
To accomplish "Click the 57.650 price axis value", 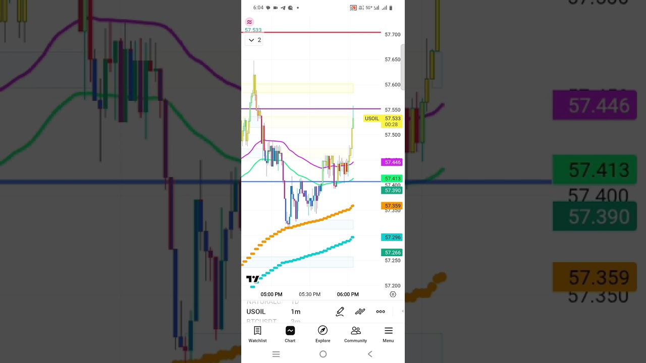I will pyautogui.click(x=392, y=59).
